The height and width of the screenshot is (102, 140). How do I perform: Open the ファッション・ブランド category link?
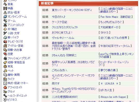tap(19, 58)
